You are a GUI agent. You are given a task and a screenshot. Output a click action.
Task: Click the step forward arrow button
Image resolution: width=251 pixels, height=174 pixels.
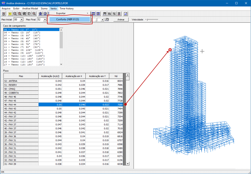[x=103, y=20]
